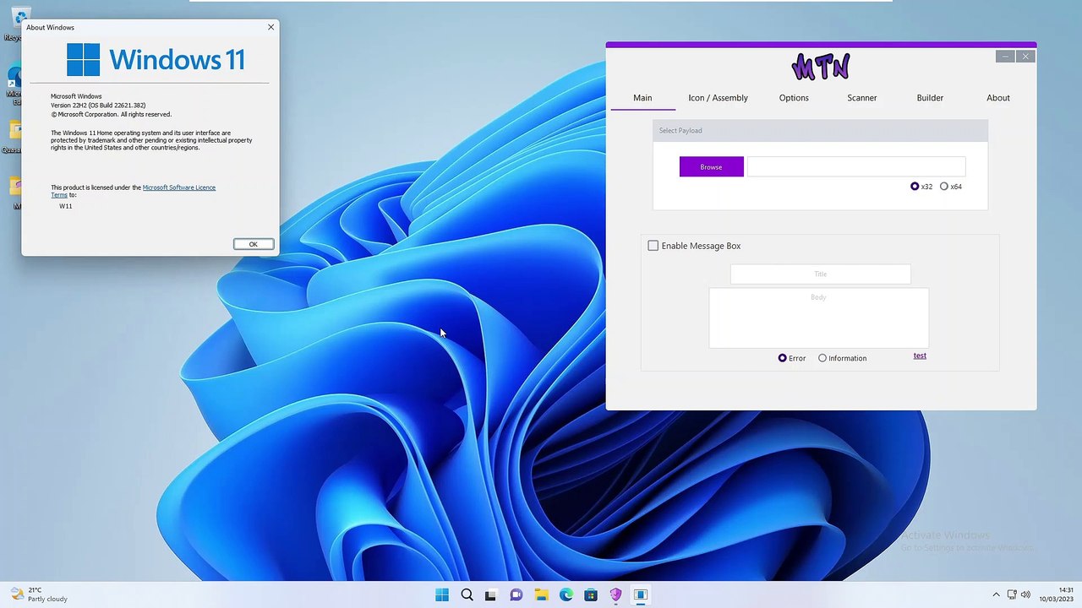Minimize the MTN window
Screen dimensions: 1082x608
(1005, 57)
